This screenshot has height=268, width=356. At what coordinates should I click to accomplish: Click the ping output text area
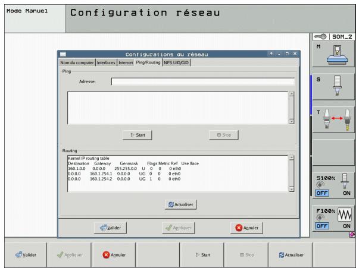[x=177, y=108]
